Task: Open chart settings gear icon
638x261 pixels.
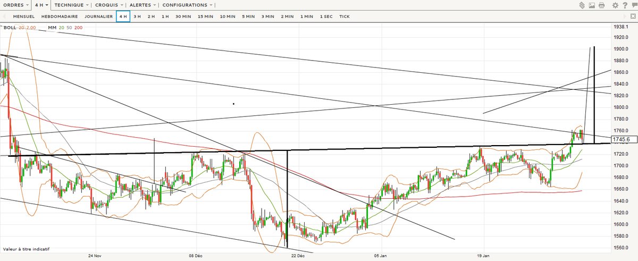Action: pyautogui.click(x=615, y=5)
